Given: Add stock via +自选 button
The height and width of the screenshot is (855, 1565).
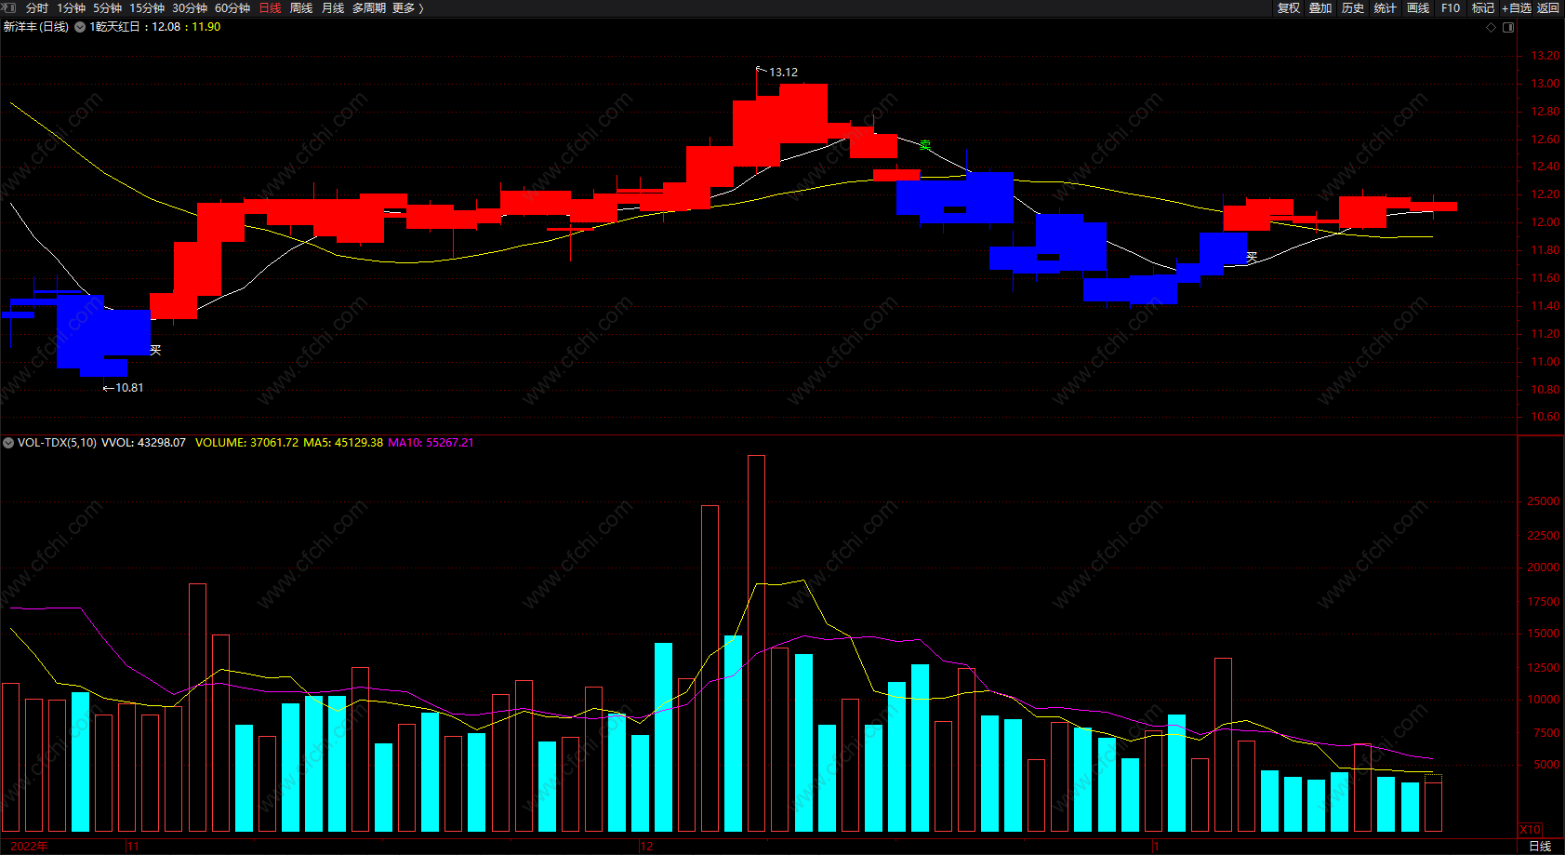Looking at the screenshot, I should [x=1516, y=8].
